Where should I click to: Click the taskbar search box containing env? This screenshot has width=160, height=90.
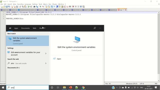tap(27, 87)
